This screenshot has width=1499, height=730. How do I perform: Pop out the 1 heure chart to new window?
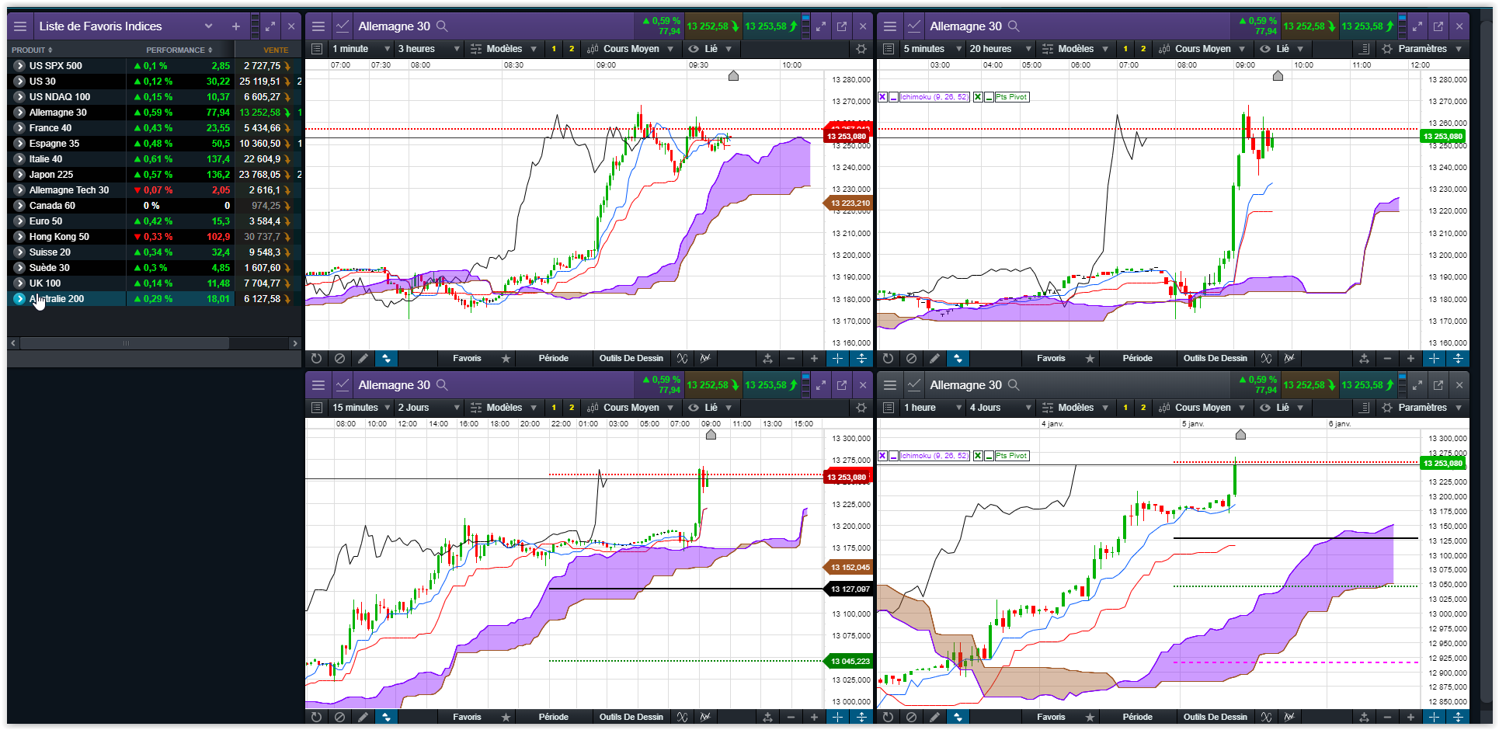pos(1438,385)
